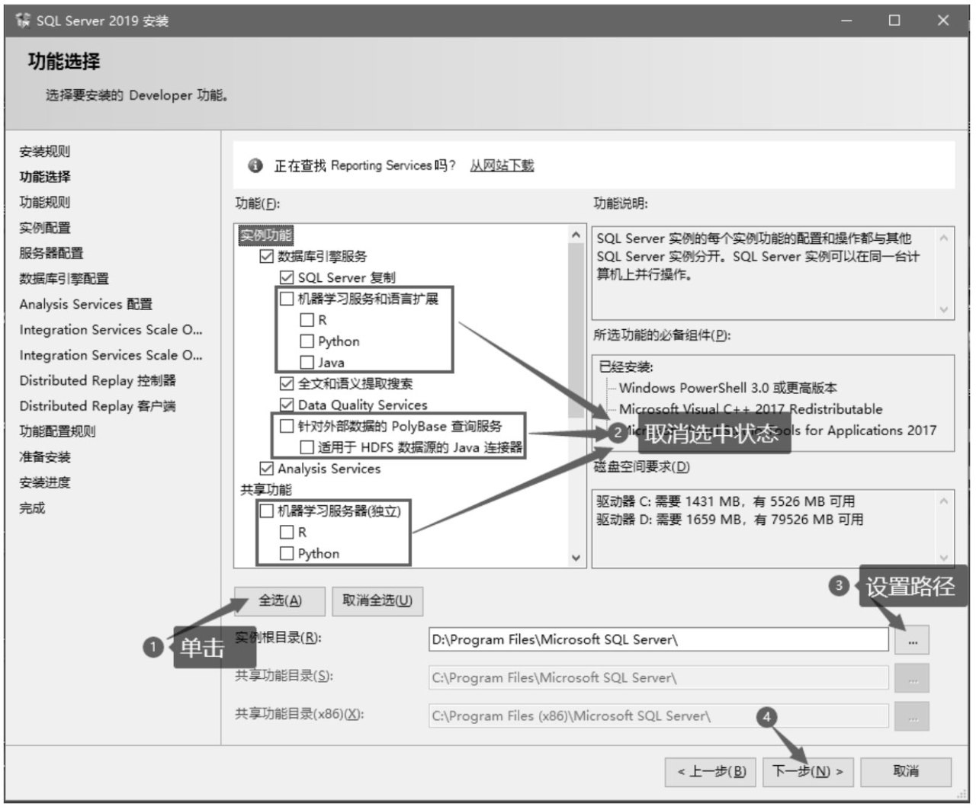
Task: Select Distributed Replay 控制器 step
Action: pyautogui.click(x=98, y=381)
